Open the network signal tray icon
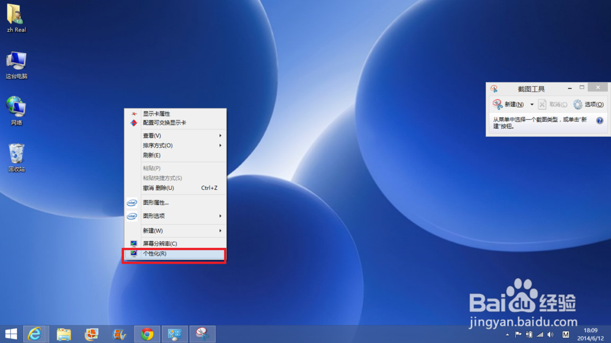The width and height of the screenshot is (611, 343). 540,334
